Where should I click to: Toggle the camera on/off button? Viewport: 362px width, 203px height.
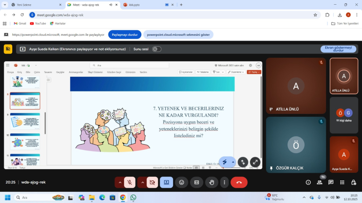152,182
